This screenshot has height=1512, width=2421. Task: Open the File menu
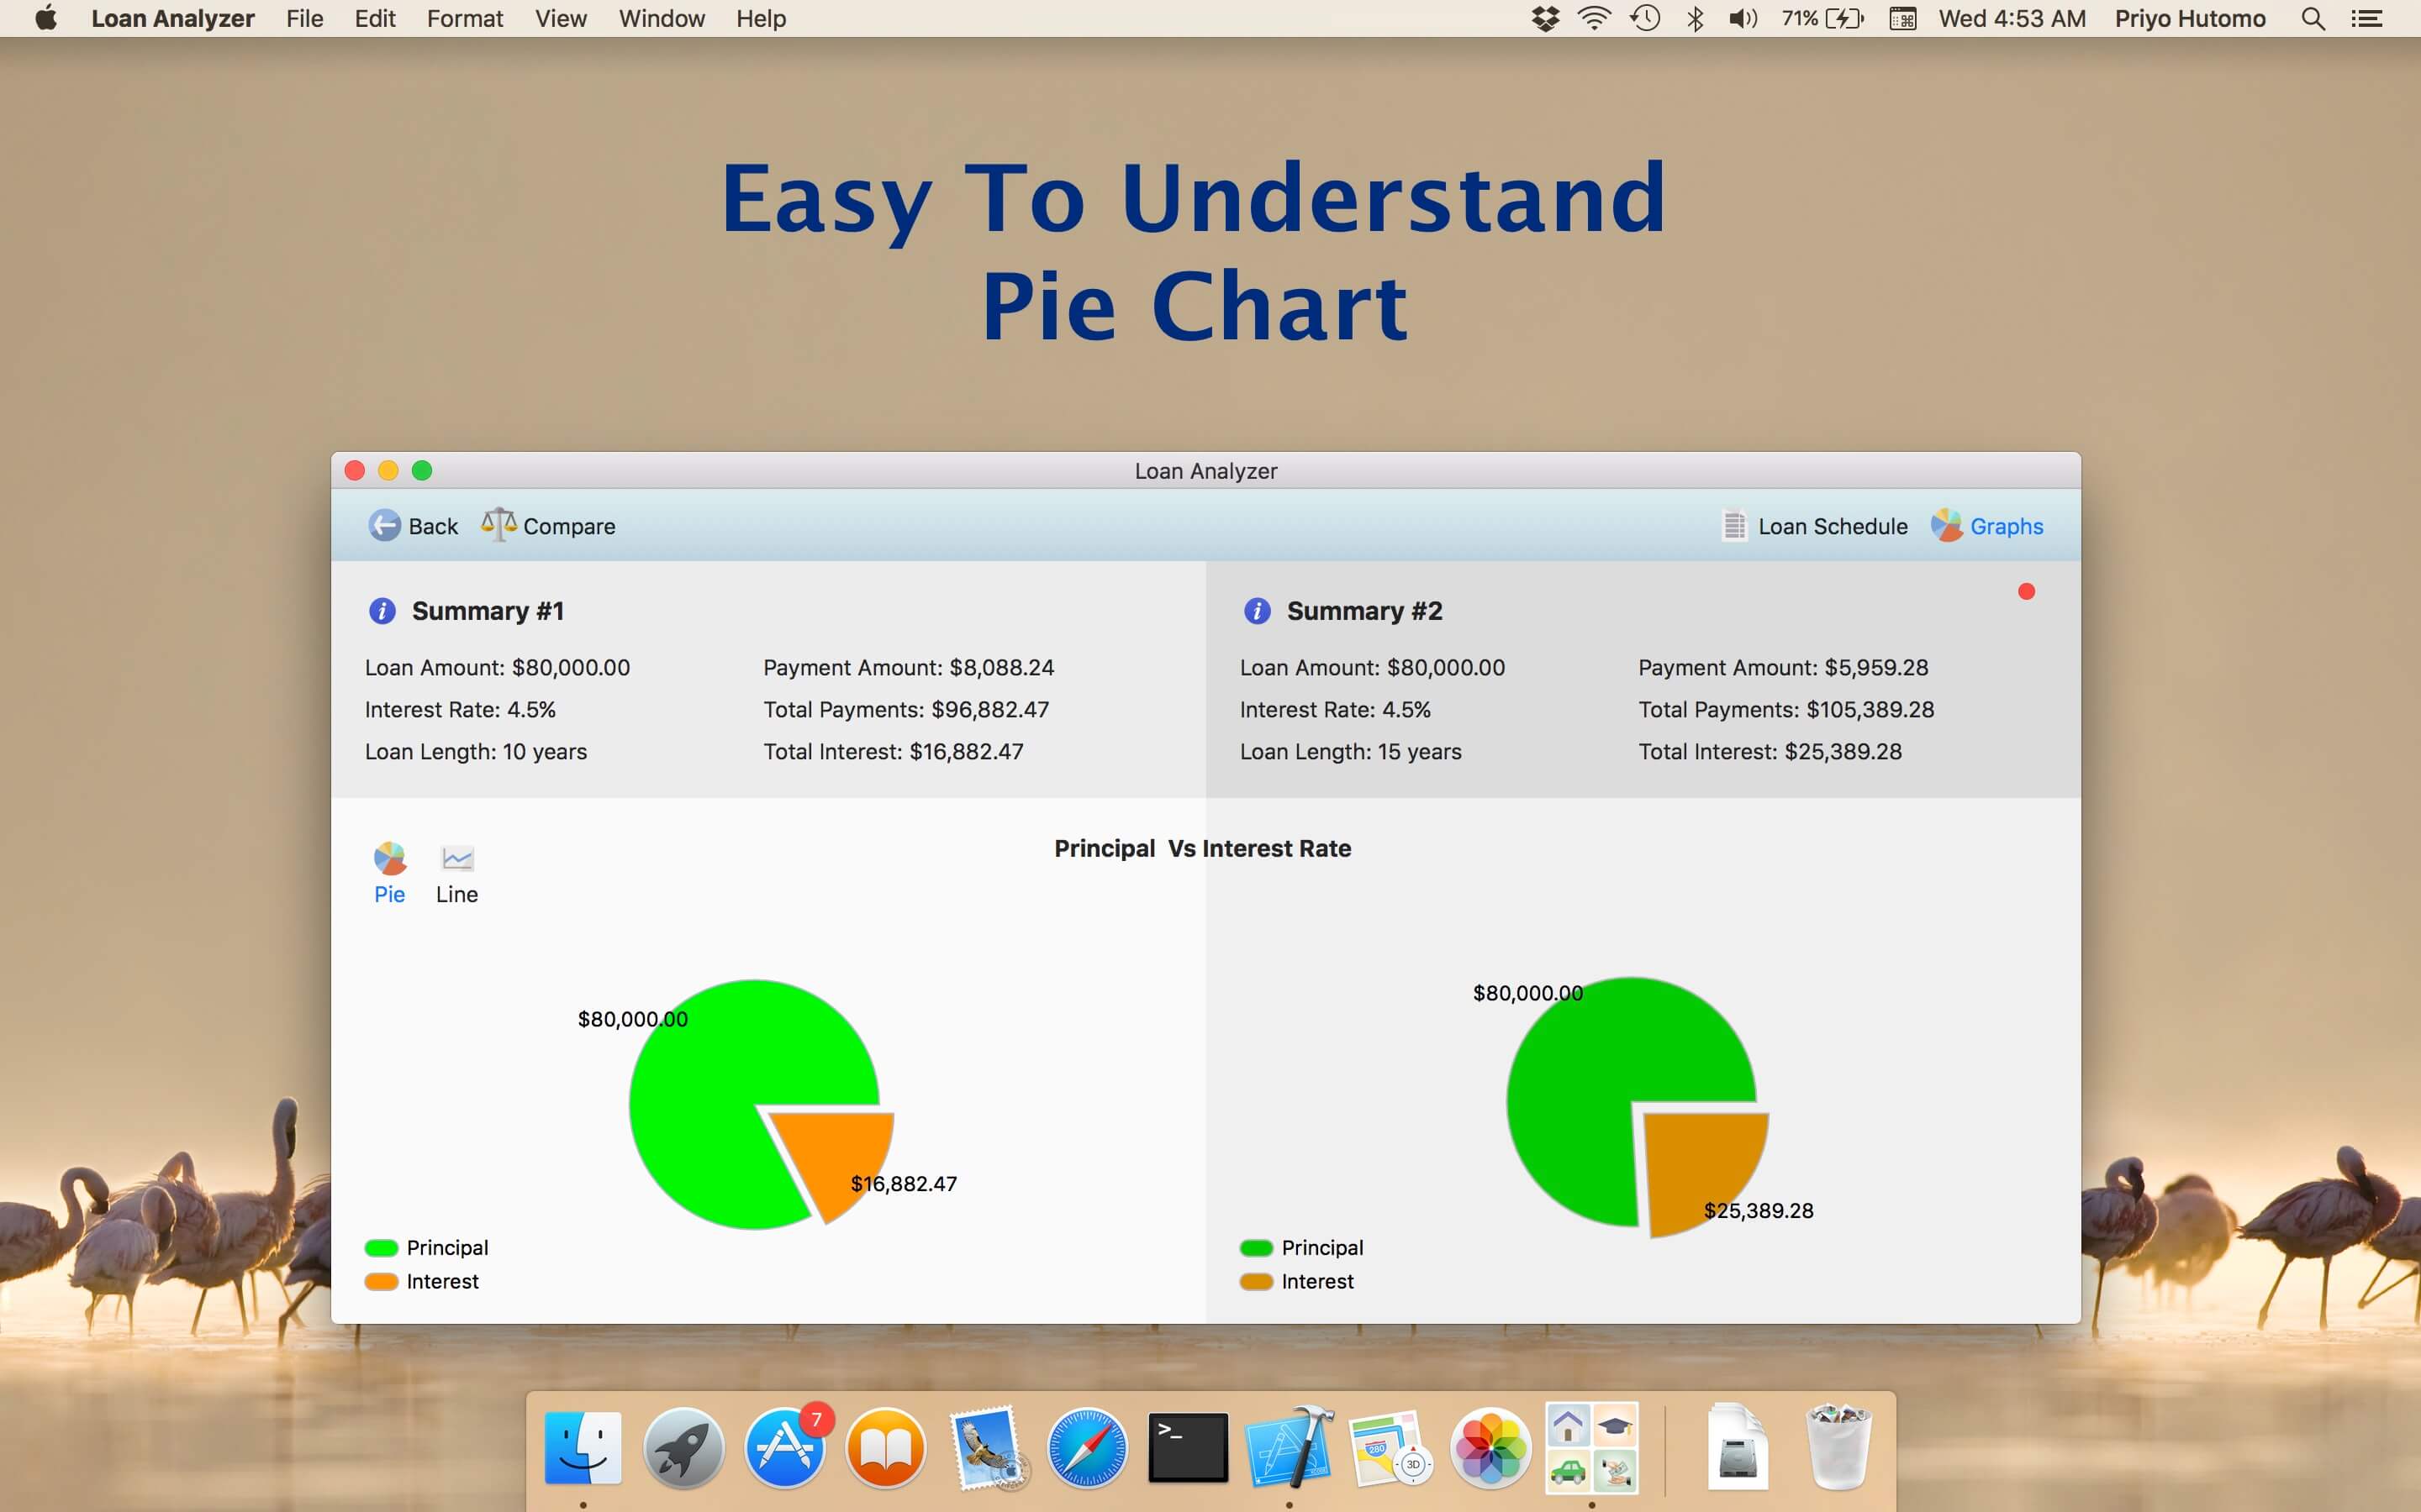point(304,18)
